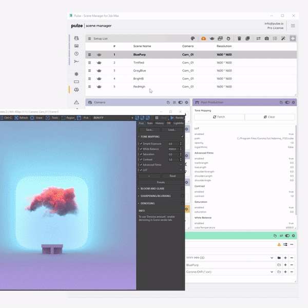Click the camera snapshot icon in Setup List

coord(266,38)
